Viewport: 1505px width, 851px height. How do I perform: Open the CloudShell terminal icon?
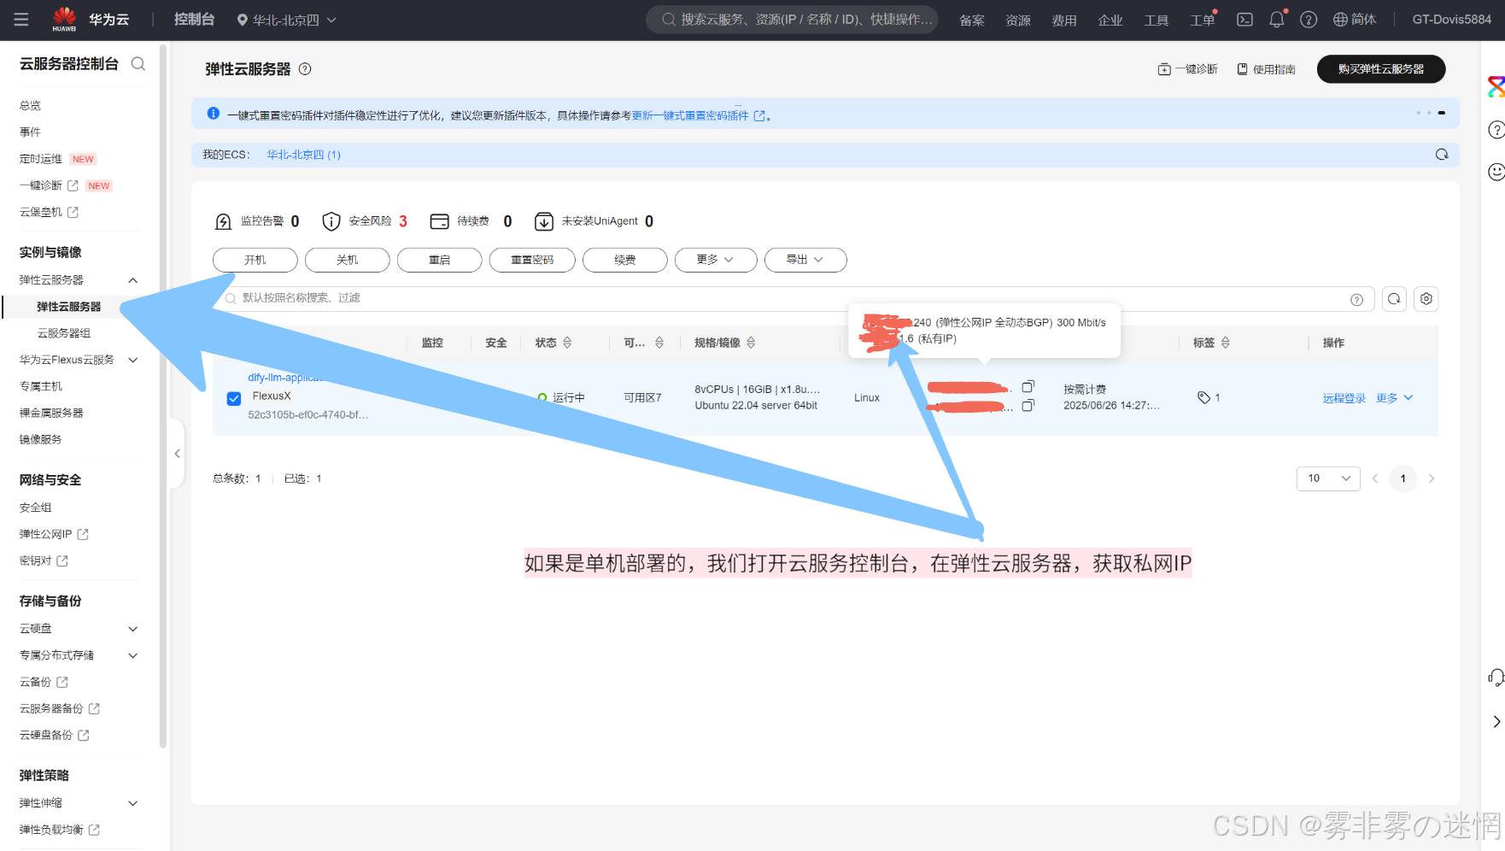tap(1244, 19)
